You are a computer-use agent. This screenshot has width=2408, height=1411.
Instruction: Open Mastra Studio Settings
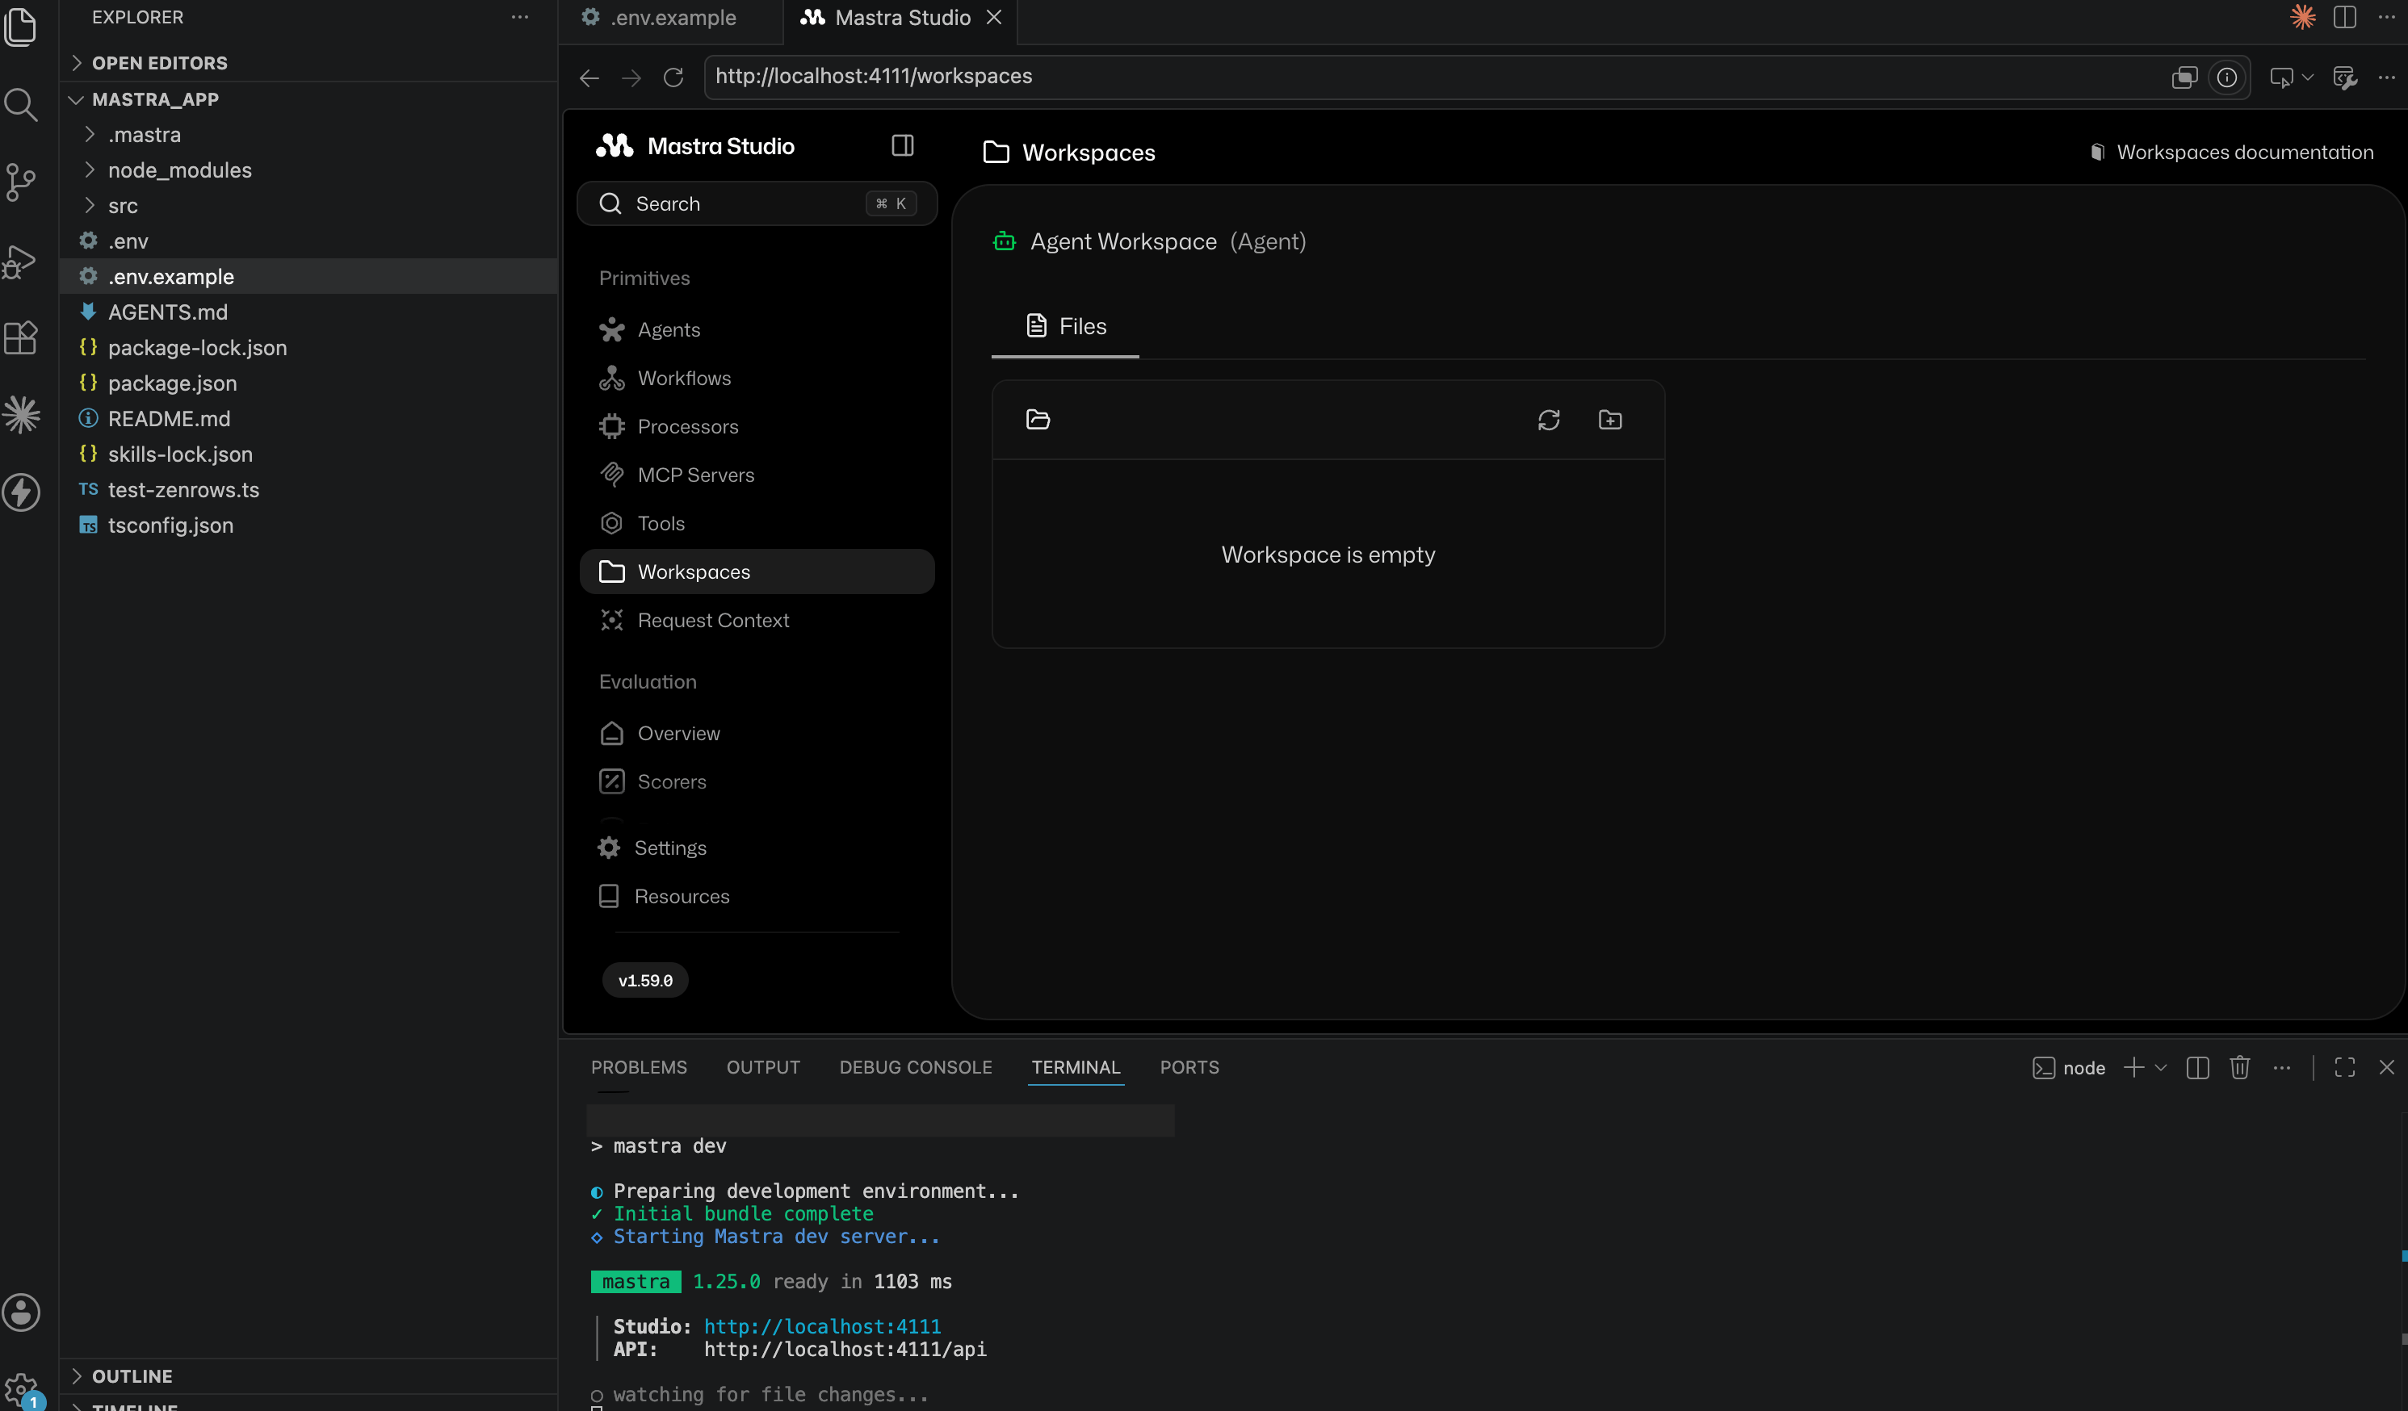pos(757,848)
